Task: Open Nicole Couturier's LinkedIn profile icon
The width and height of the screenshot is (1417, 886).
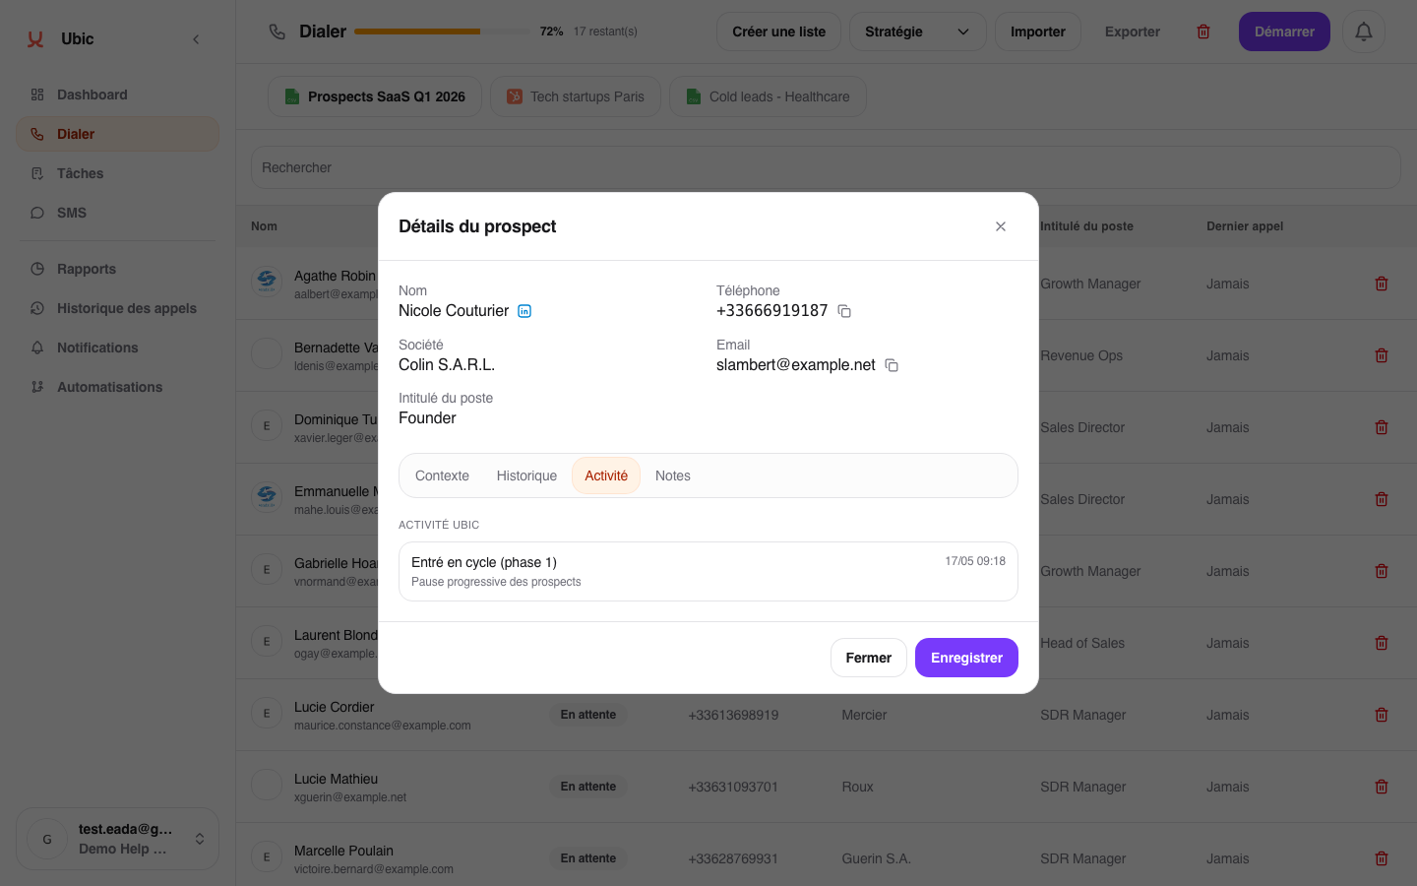Action: pyautogui.click(x=524, y=311)
